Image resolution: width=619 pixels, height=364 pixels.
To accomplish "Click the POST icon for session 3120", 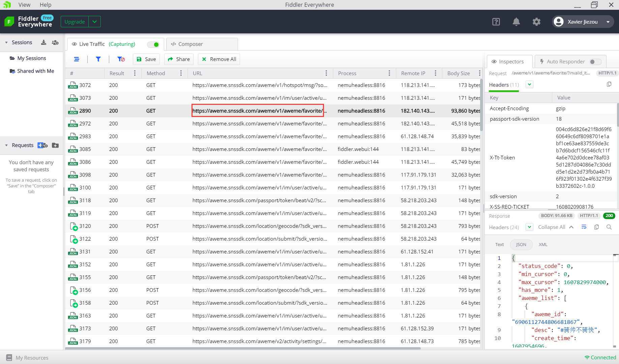I will pyautogui.click(x=73, y=226).
